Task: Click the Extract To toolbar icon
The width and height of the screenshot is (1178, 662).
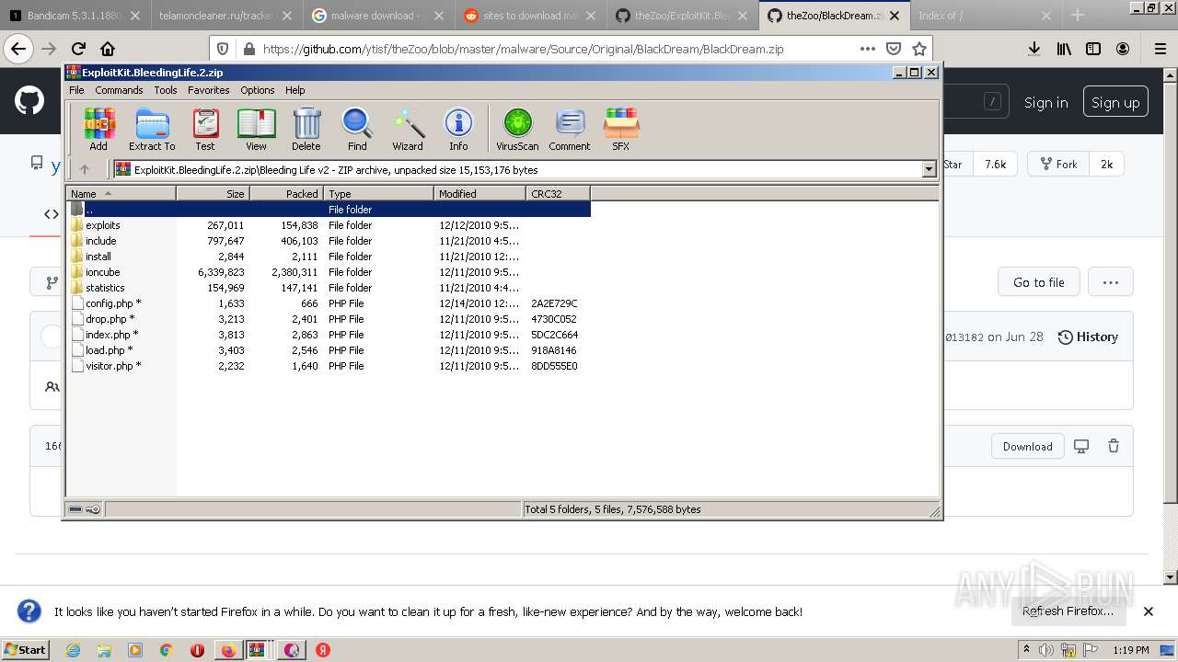Action: [x=152, y=129]
